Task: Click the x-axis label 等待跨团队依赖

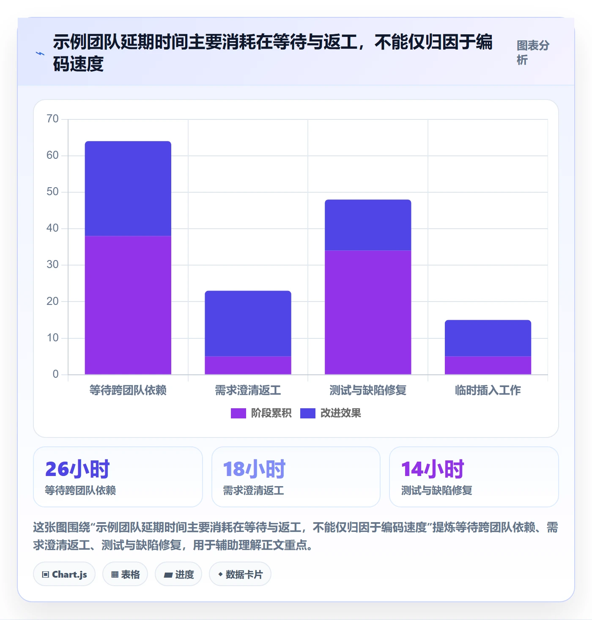Action: point(128,390)
